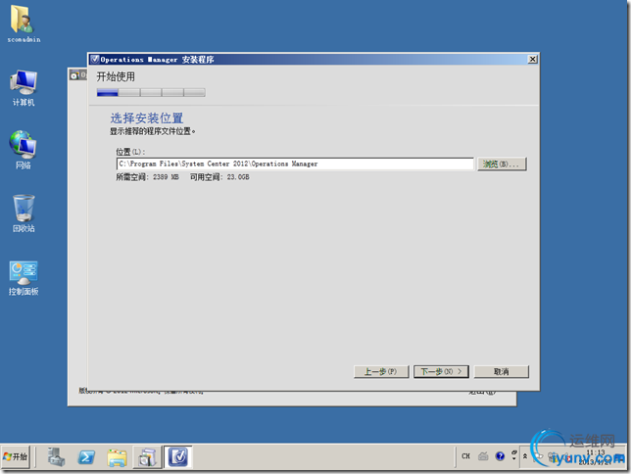
Task: Open the 回收站 recycle bin icon
Action: (24, 213)
